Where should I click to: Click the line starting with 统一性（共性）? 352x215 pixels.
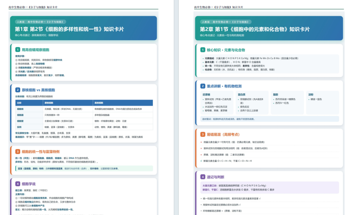[x=52, y=158]
